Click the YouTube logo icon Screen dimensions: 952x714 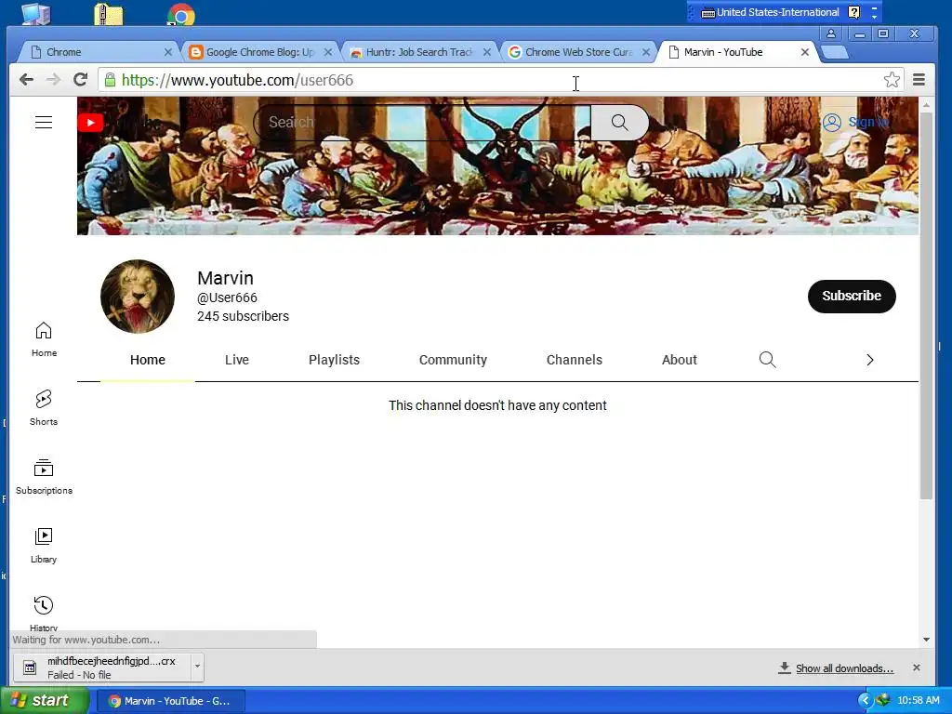point(90,123)
